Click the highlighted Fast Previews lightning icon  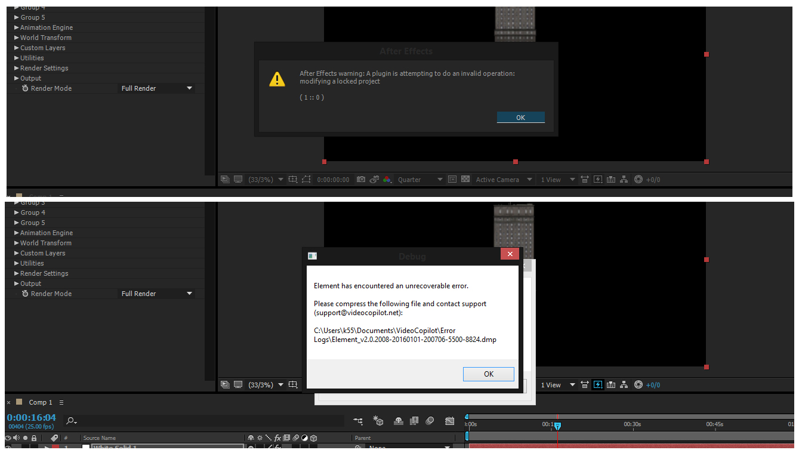pos(598,385)
